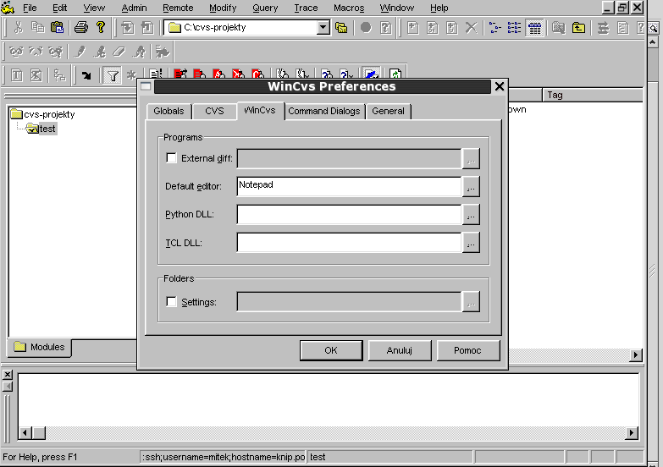Select the table view mode icon

point(534,28)
